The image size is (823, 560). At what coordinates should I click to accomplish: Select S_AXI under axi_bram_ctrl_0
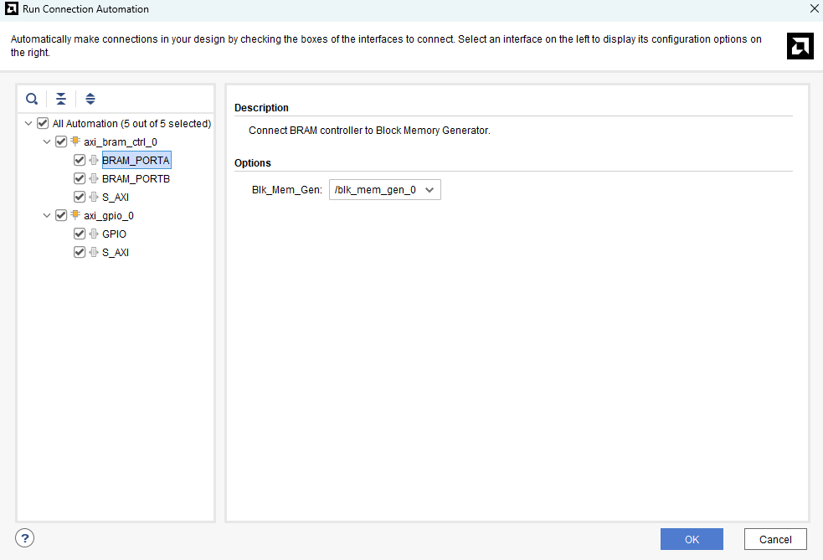pyautogui.click(x=115, y=198)
